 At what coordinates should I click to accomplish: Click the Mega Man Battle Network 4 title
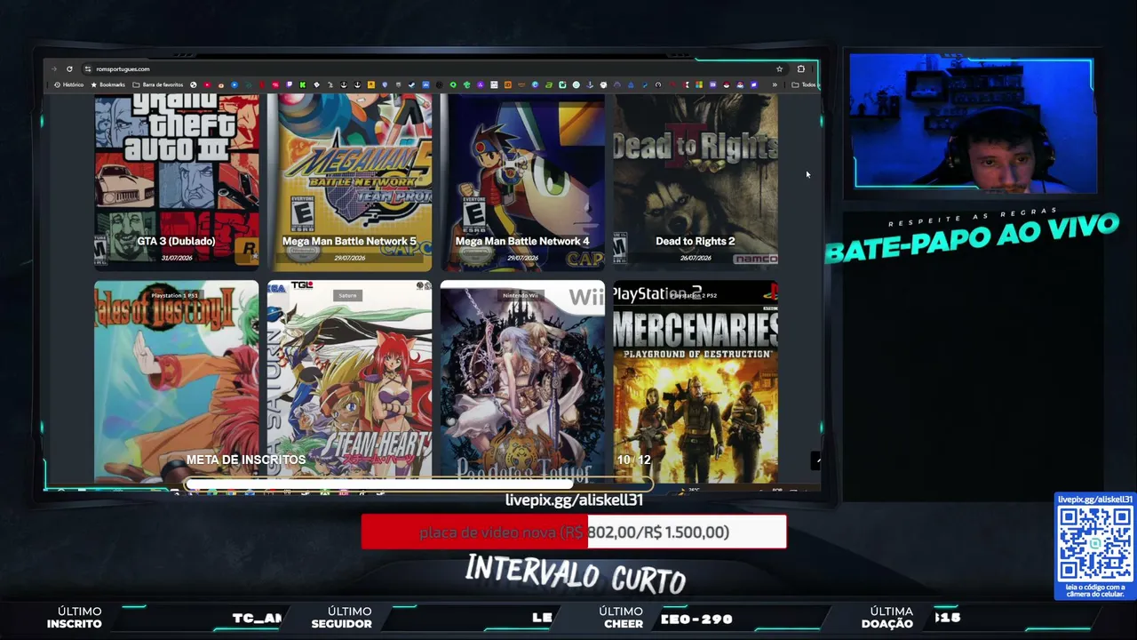tap(522, 241)
